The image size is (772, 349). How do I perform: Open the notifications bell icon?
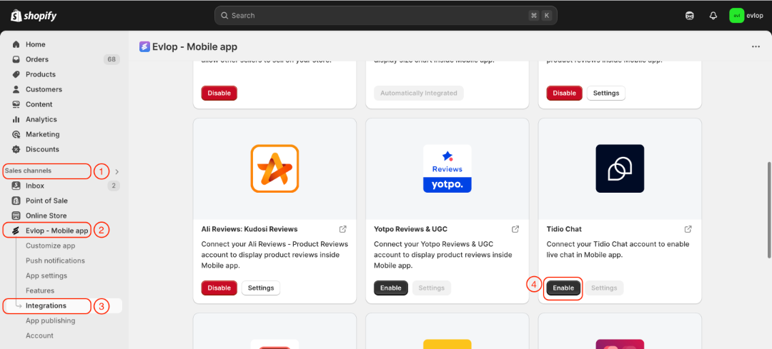point(713,16)
